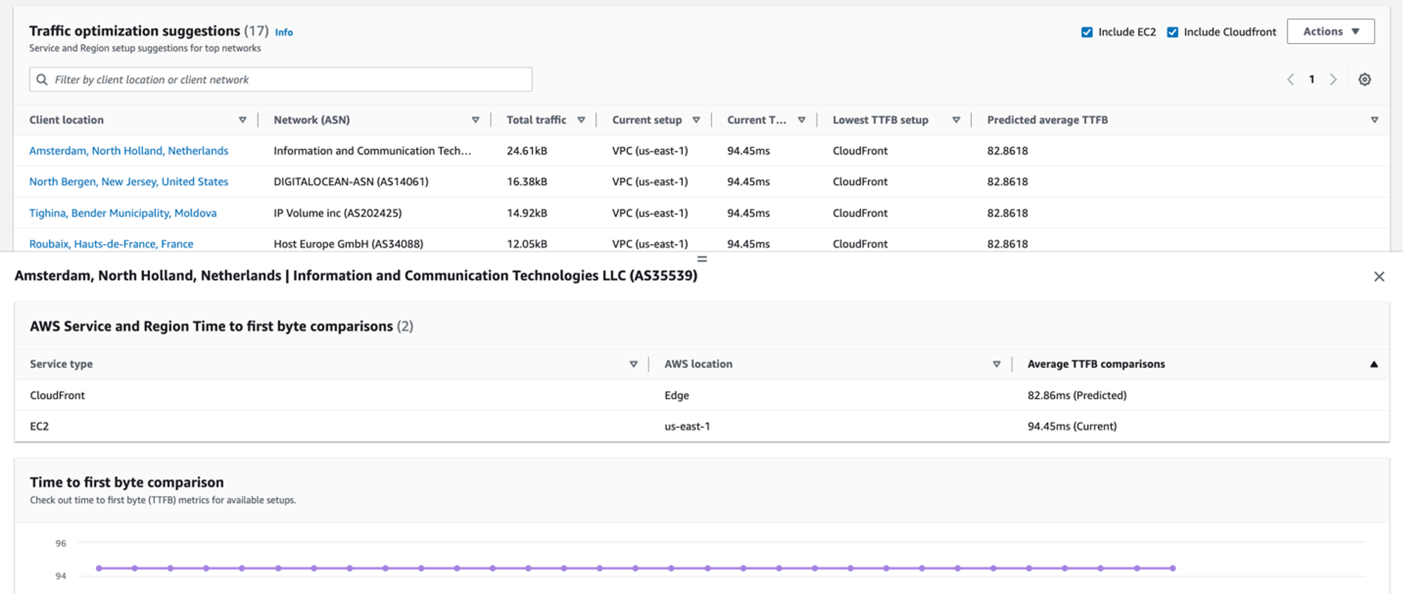Sort by Service type column arrow
The image size is (1404, 594).
point(633,364)
